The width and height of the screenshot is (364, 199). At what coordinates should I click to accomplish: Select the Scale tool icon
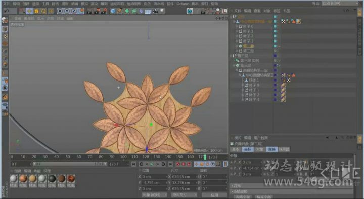pos(36,11)
